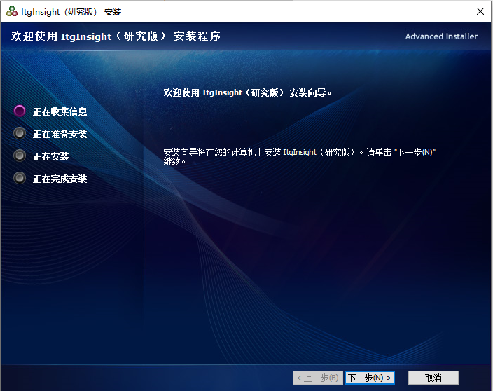493x391 pixels.
Task: Click the gray bullet beside 正在安装
Action: 20,156
